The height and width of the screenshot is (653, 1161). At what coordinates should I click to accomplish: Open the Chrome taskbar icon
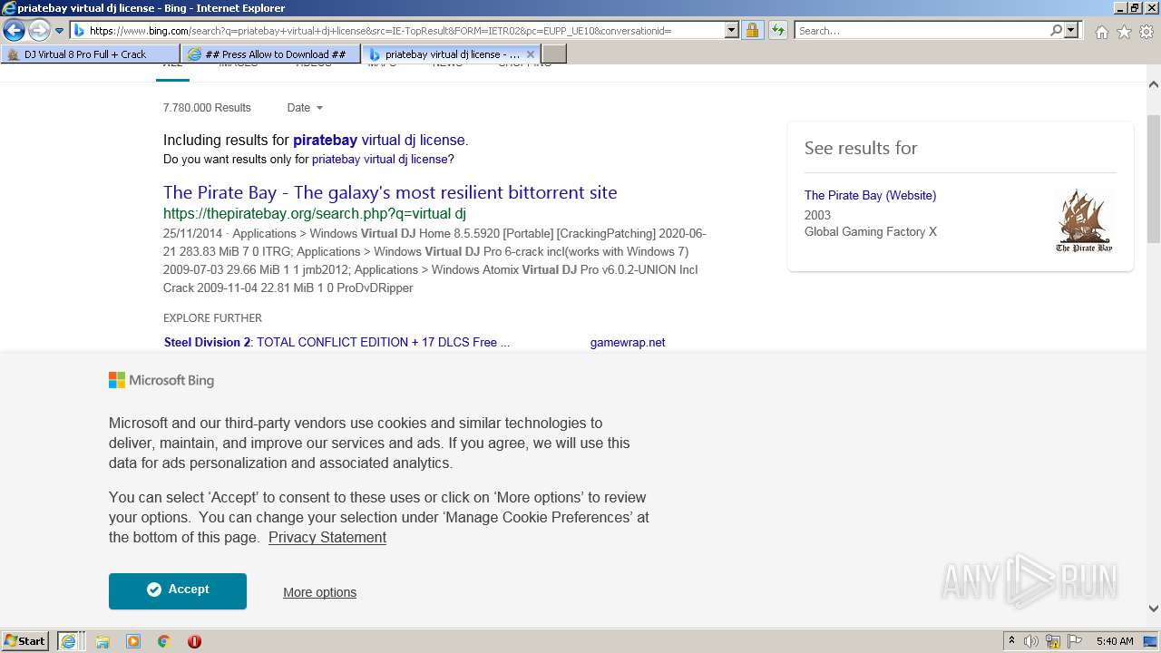coord(164,641)
